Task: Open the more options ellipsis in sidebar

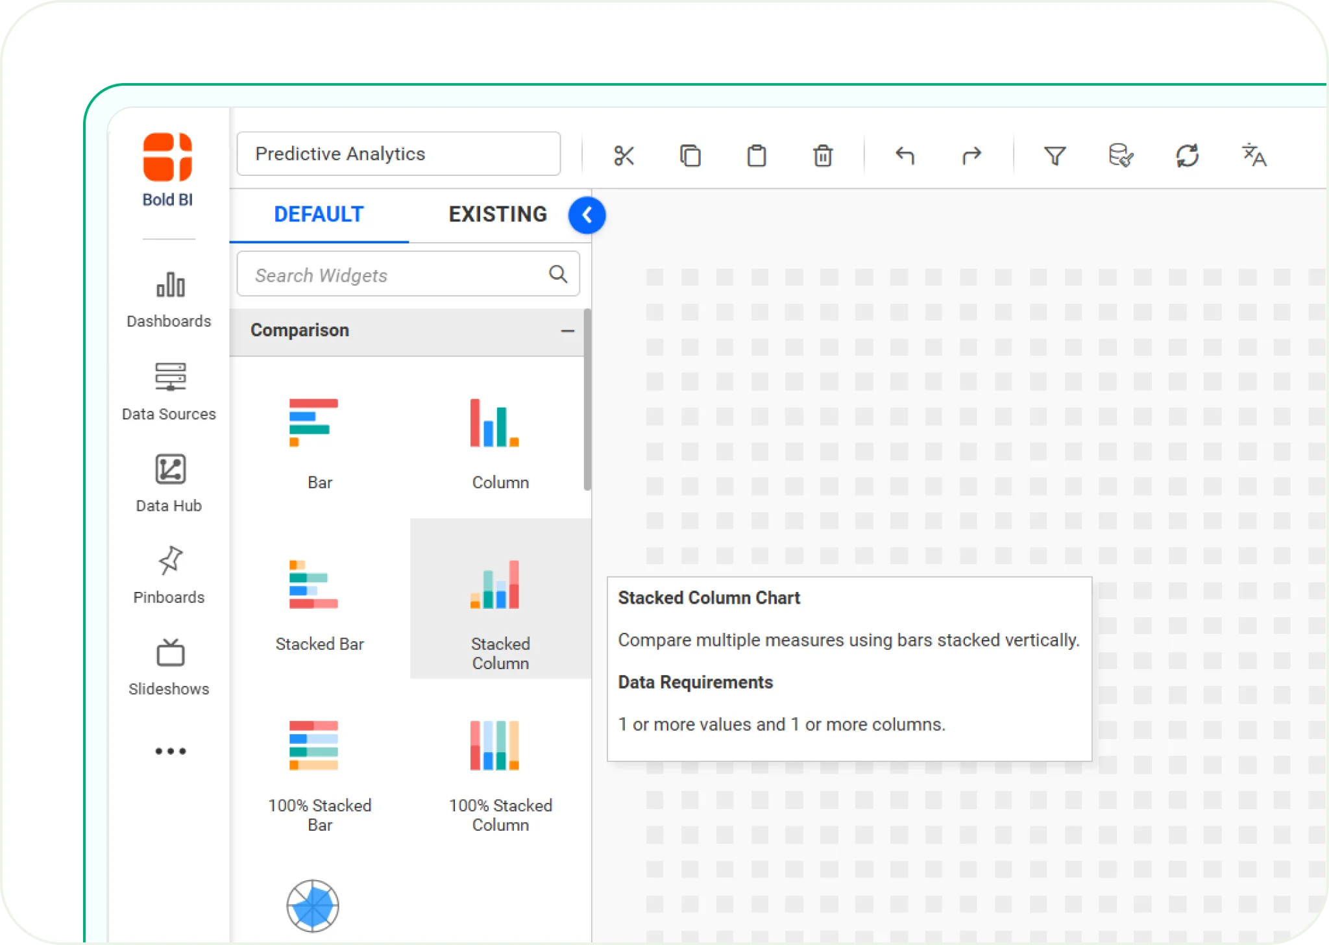Action: coord(170,751)
